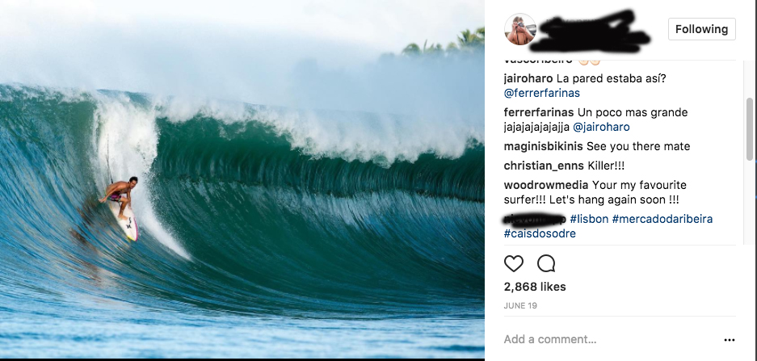The image size is (757, 361).
Task: Click the comments scrollbar thumb
Action: (x=749, y=128)
